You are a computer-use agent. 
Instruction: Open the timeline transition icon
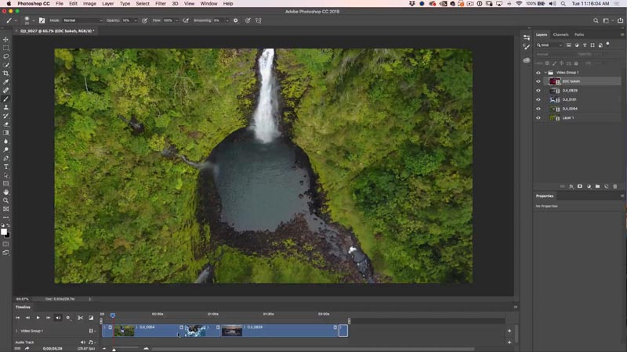coord(91,318)
